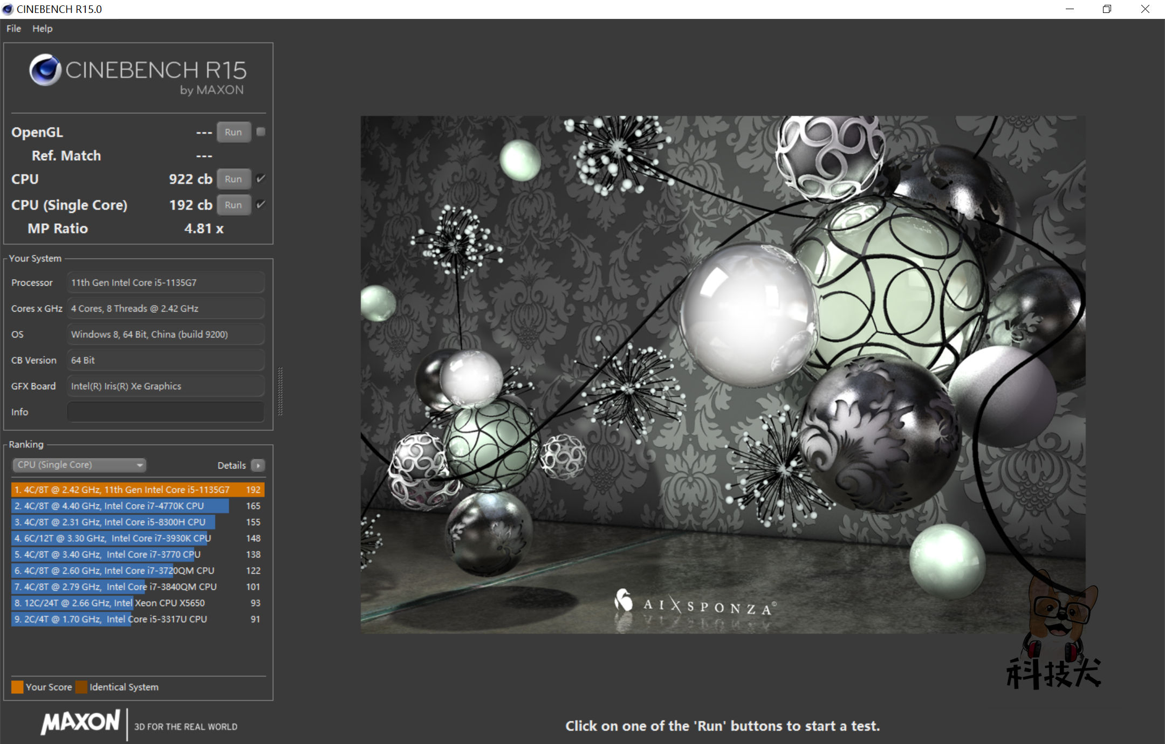Click the Cinebench logo sphere icon

[45, 70]
